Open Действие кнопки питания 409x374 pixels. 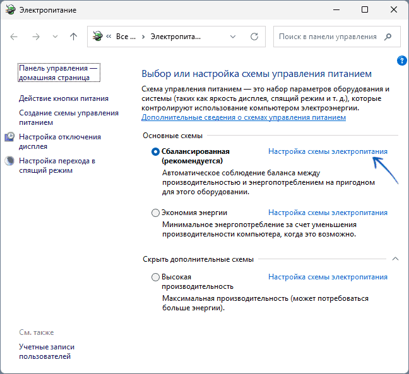click(x=64, y=98)
